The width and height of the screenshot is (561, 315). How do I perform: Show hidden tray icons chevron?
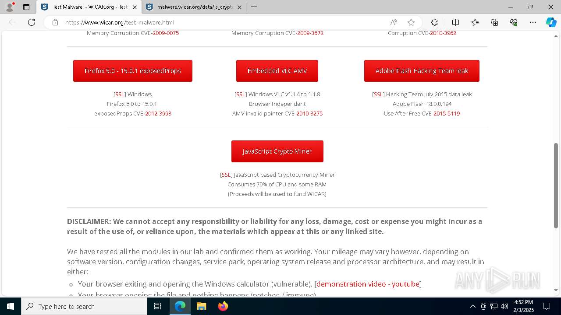(x=472, y=306)
